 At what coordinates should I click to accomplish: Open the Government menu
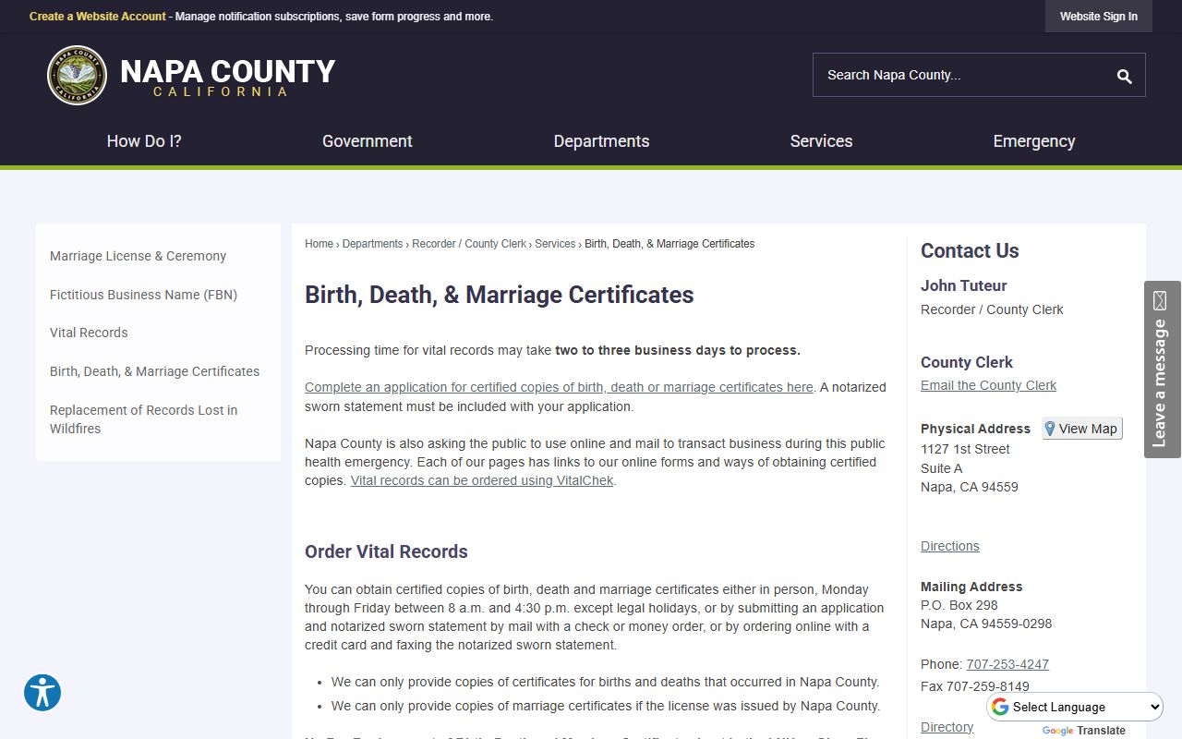[x=368, y=141]
